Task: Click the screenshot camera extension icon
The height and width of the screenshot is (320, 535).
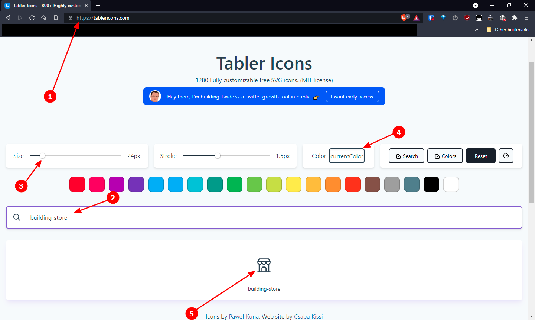Action: point(491,17)
